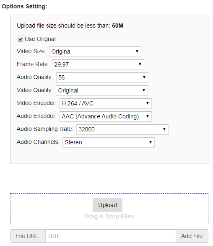Click the File URL label
The height and width of the screenshot is (246, 213).
[x=28, y=236]
